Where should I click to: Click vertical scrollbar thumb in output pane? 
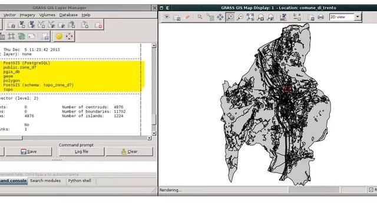(154, 120)
